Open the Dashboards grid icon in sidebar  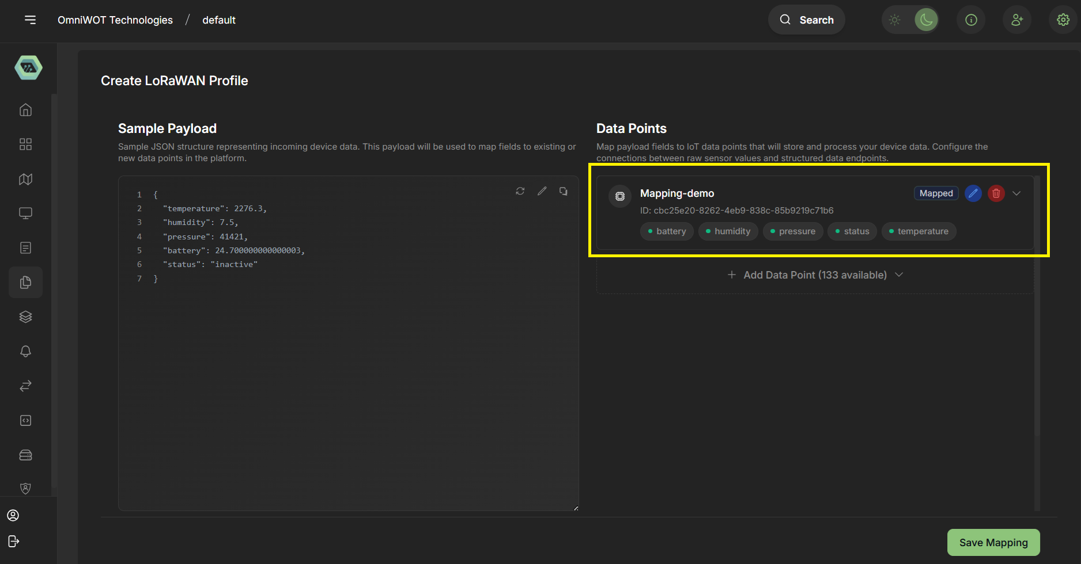(25, 144)
